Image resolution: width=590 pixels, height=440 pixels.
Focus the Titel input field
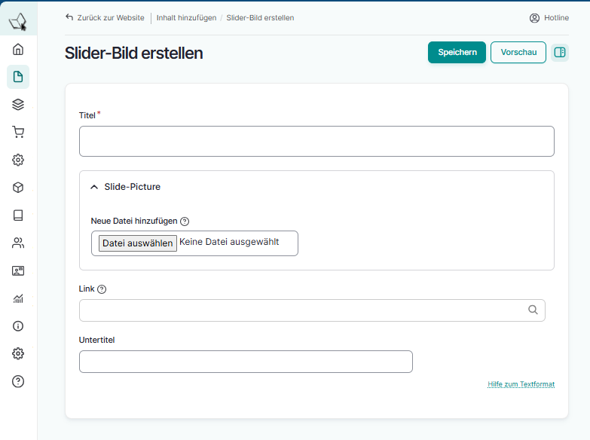(316, 141)
